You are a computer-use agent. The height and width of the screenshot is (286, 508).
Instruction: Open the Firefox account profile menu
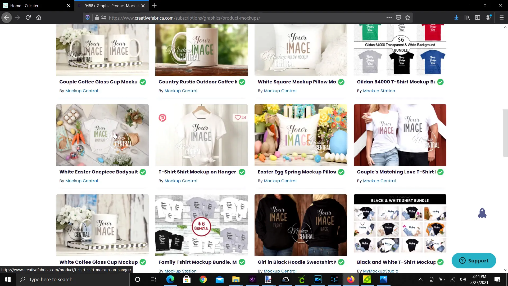(x=488, y=17)
